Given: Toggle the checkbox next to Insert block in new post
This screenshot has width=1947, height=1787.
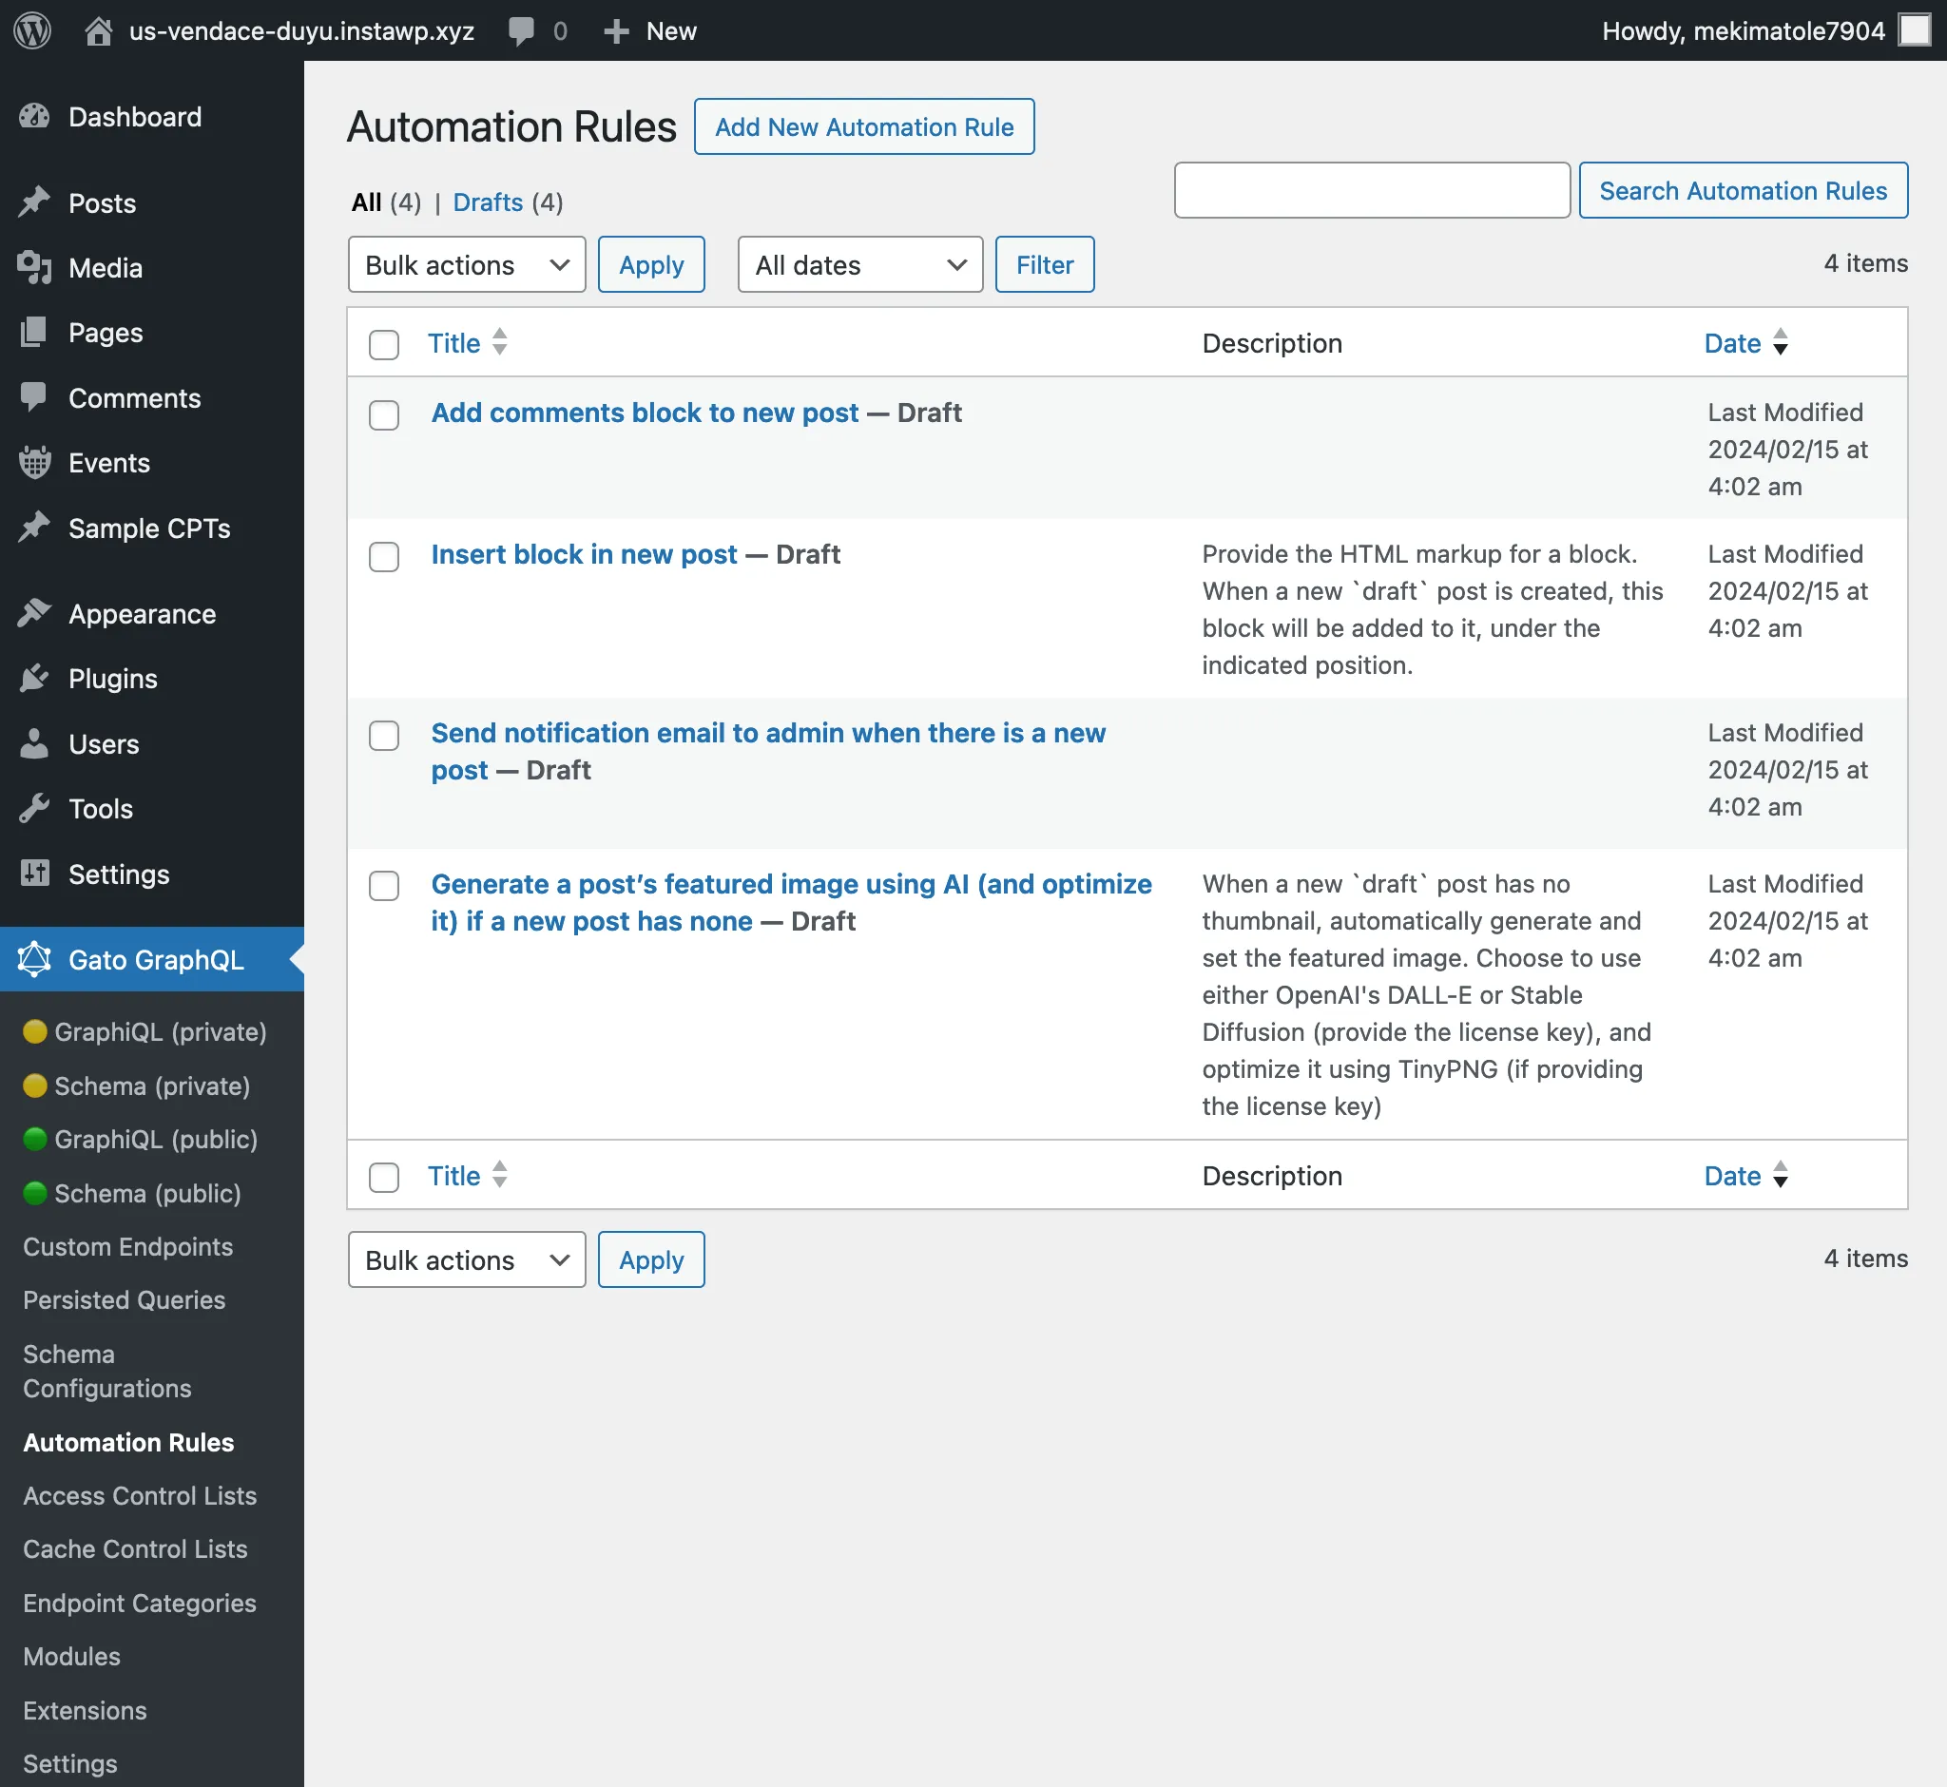Looking at the screenshot, I should tap(383, 554).
